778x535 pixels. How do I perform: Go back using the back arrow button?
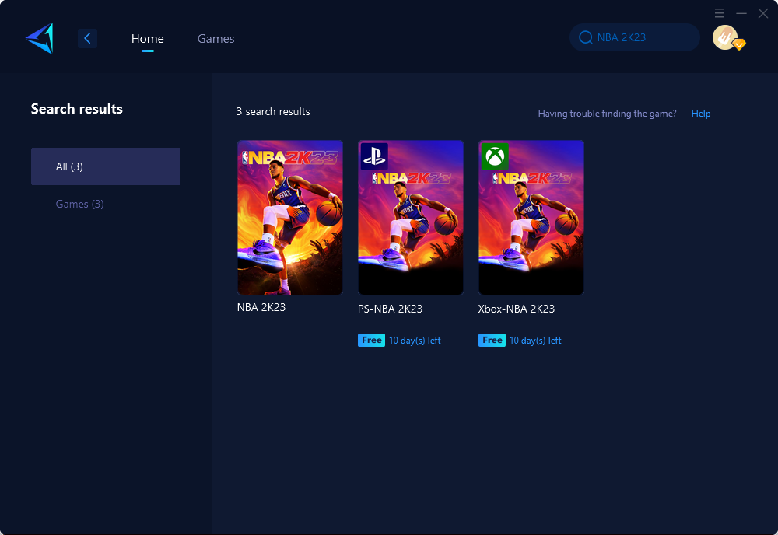(87, 38)
